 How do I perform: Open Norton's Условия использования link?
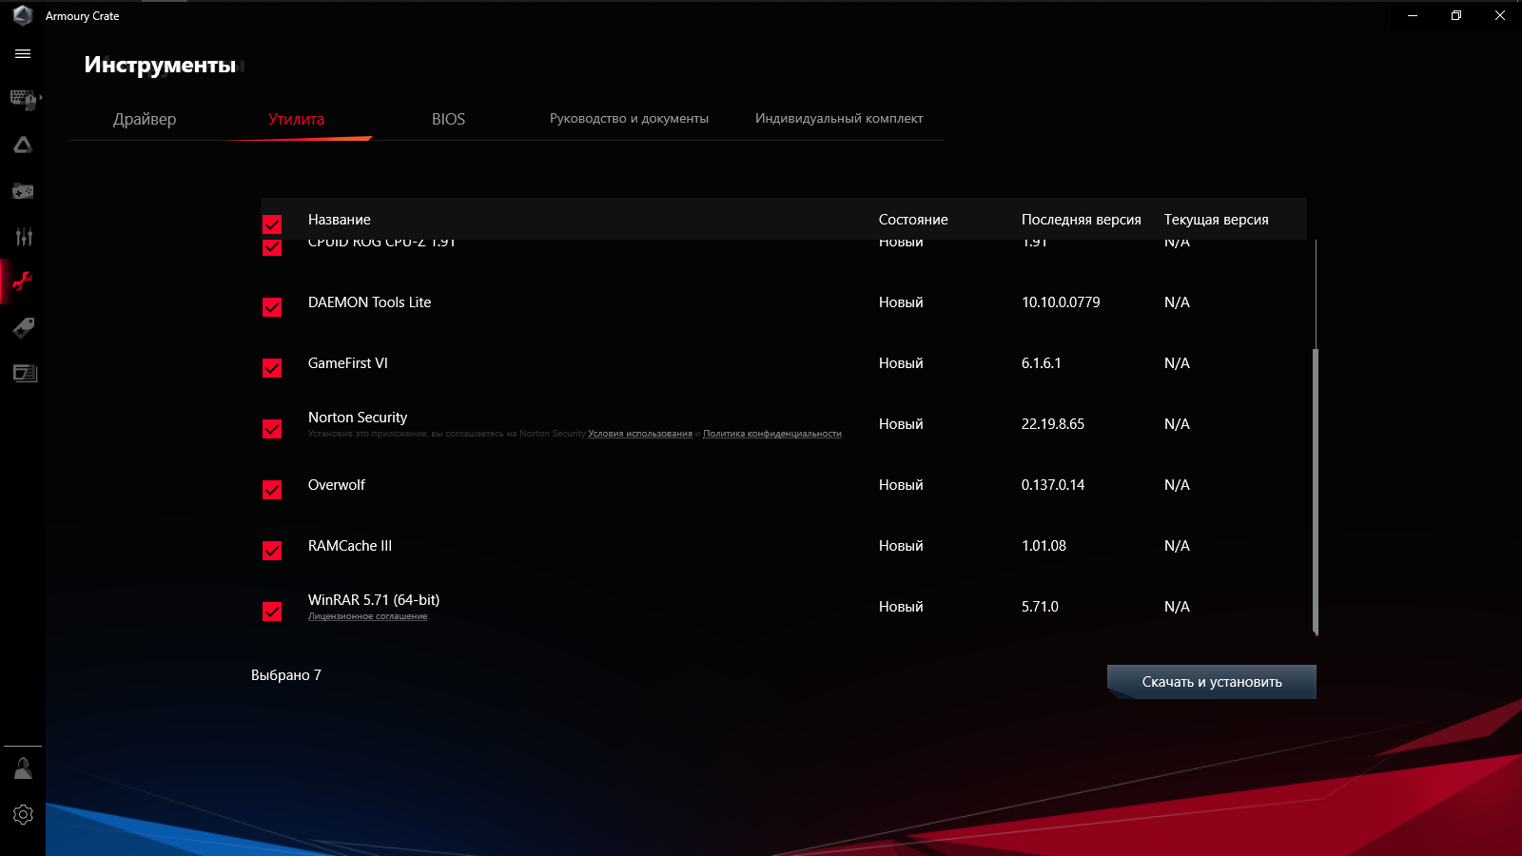coord(640,434)
